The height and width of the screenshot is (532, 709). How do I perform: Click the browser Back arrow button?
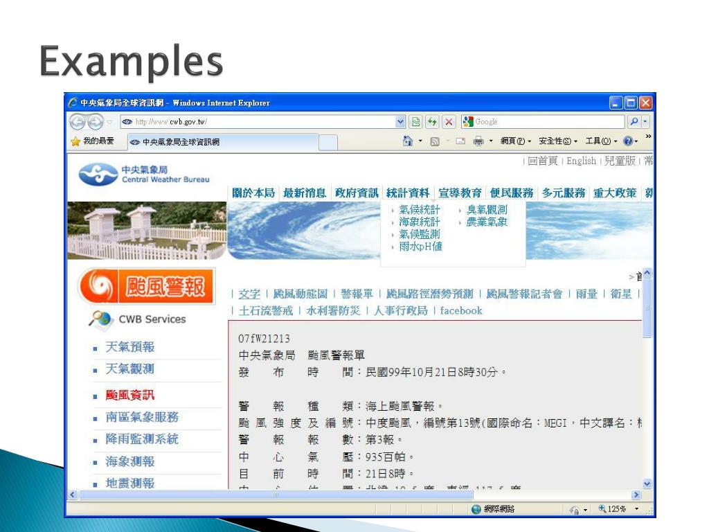tap(78, 122)
